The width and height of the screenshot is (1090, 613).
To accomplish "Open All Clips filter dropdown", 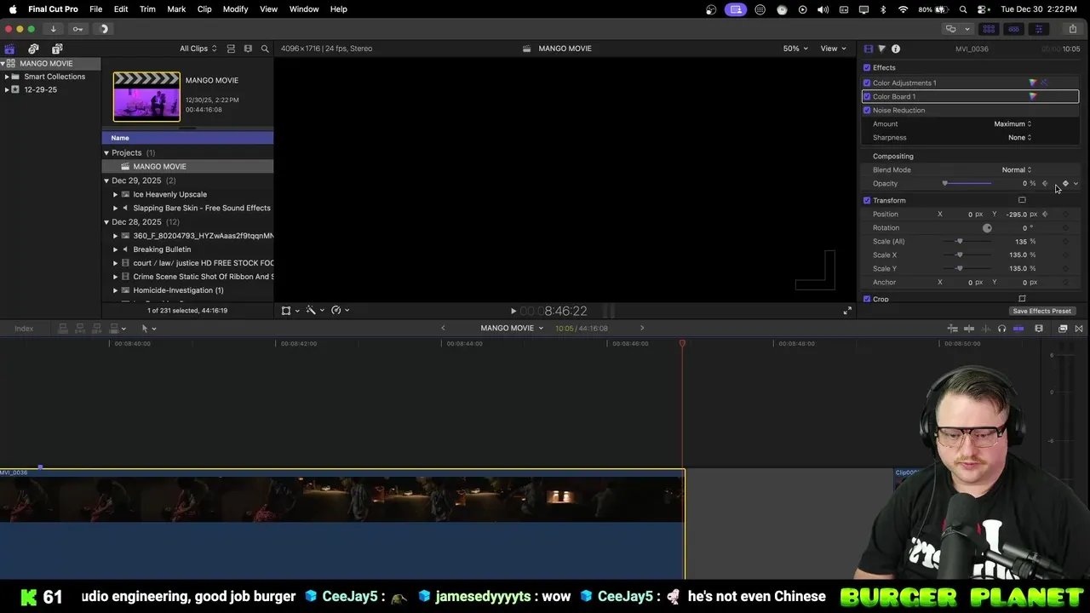I will (x=198, y=49).
